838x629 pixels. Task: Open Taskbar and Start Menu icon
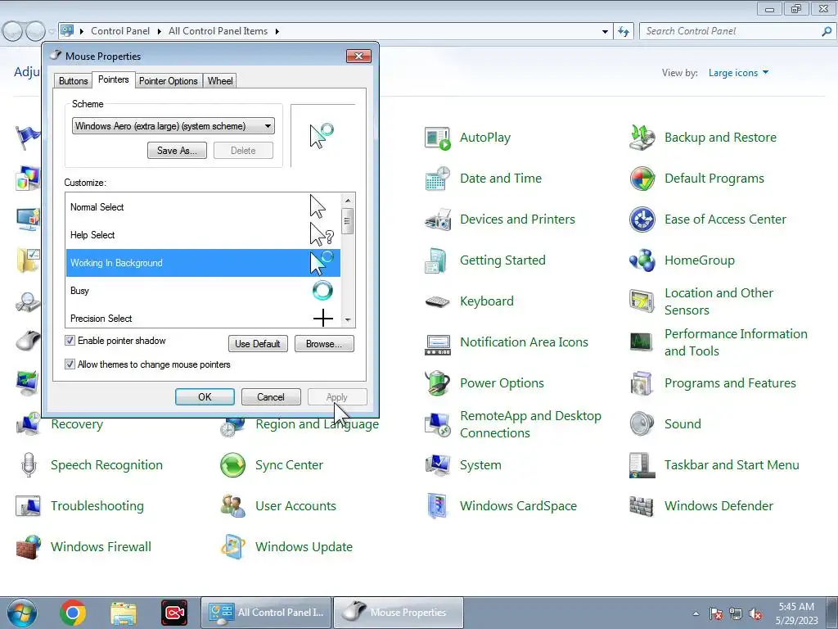click(x=642, y=465)
